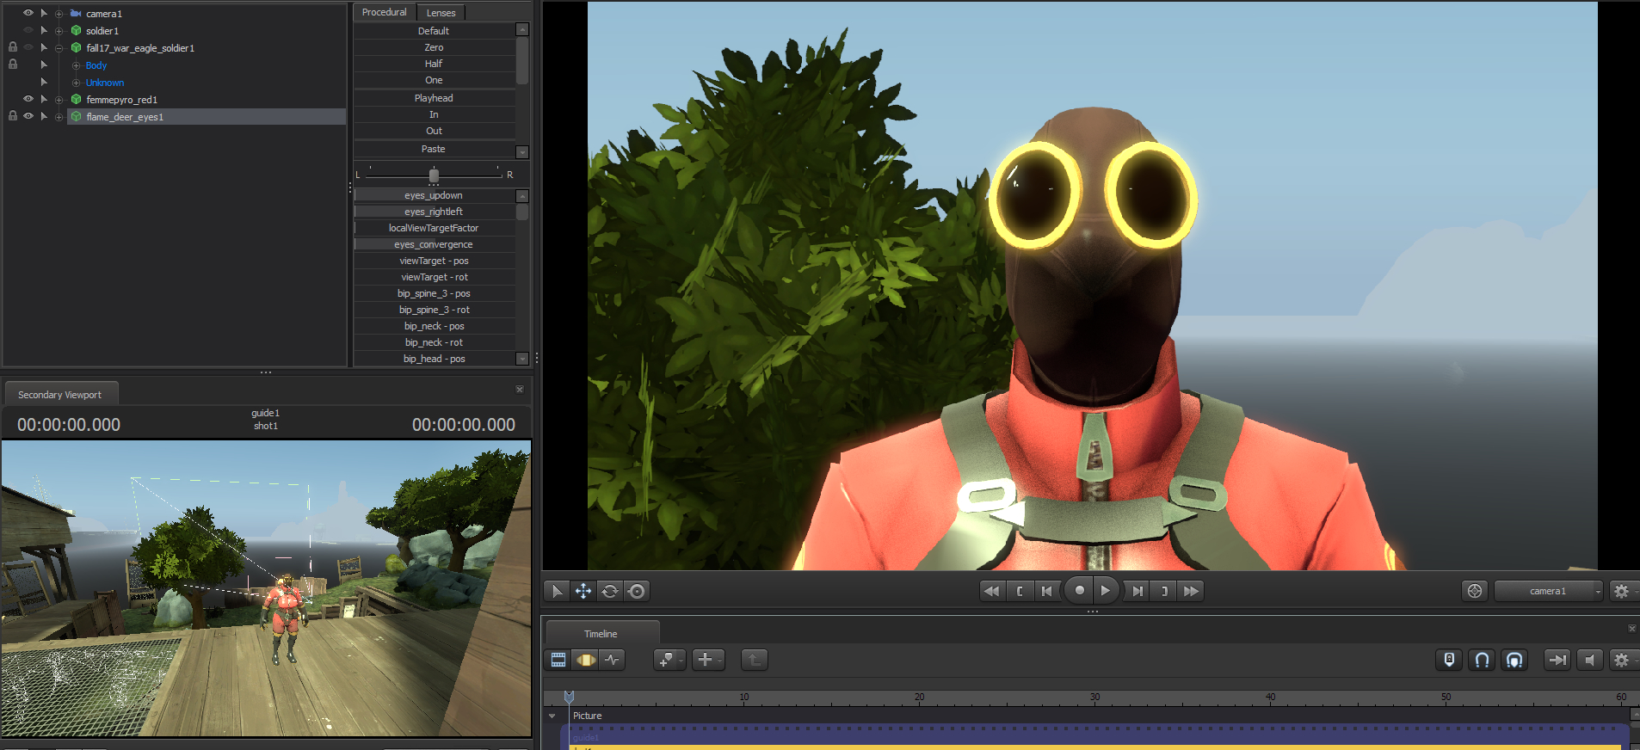
Task: Toggle visibility eye for flame_deer_eyes1
Action: tap(28, 116)
